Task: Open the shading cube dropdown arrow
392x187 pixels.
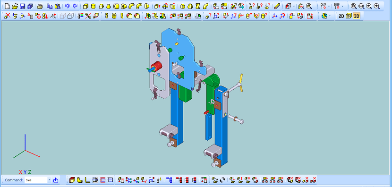Action: click(294, 6)
